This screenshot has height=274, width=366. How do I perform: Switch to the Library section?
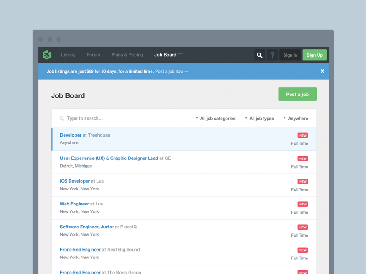point(68,55)
